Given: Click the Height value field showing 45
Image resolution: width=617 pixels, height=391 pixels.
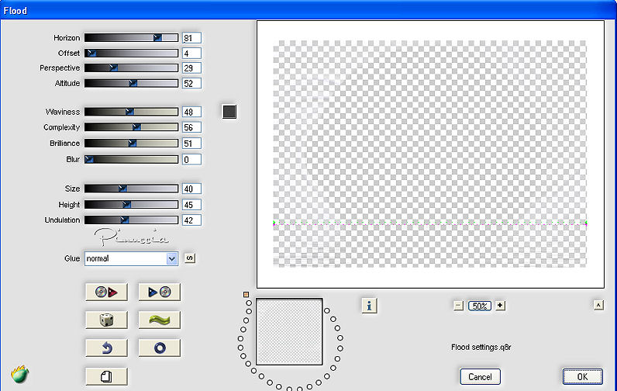Looking at the screenshot, I should tap(191, 205).
